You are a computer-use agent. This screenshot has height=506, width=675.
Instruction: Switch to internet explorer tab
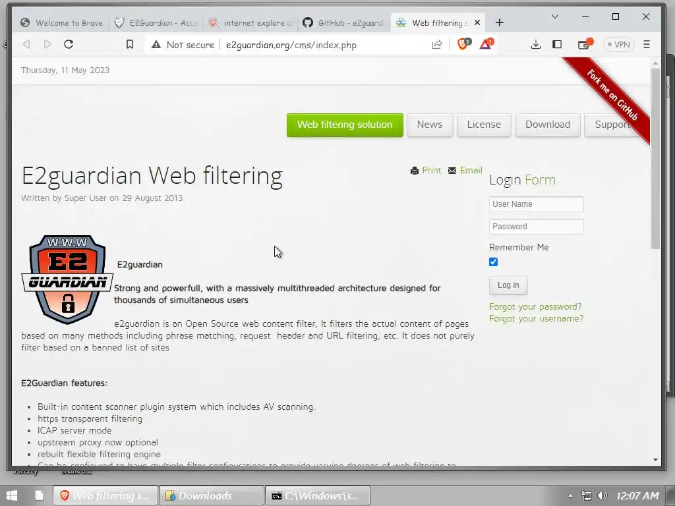[250, 23]
